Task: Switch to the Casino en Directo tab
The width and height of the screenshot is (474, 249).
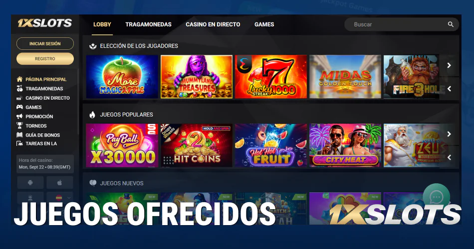Action: pos(213,24)
